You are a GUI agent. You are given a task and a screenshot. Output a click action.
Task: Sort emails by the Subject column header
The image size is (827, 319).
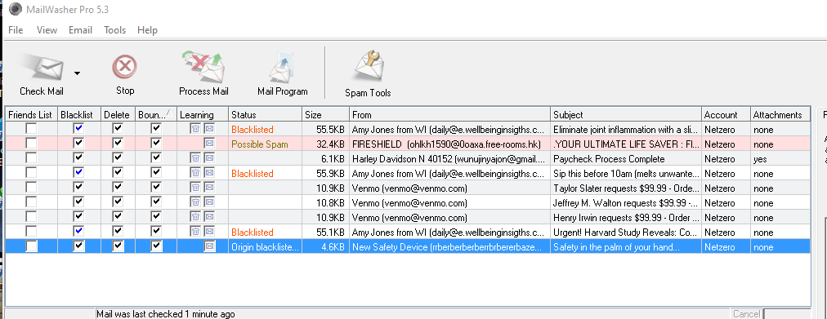click(x=626, y=115)
